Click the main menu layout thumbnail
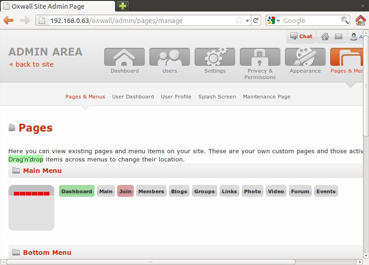The width and height of the screenshot is (369, 265). pyautogui.click(x=31, y=207)
